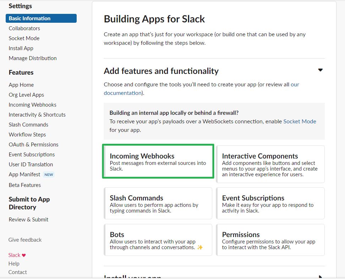This screenshot has height=279, width=345.
Task: Open the documentation link
Action: point(122,93)
